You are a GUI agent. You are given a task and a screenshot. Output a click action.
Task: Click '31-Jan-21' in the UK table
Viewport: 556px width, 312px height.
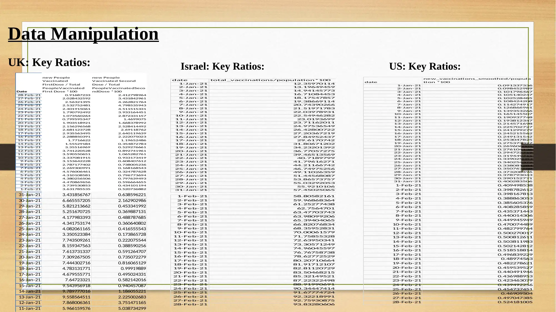pos(29,195)
